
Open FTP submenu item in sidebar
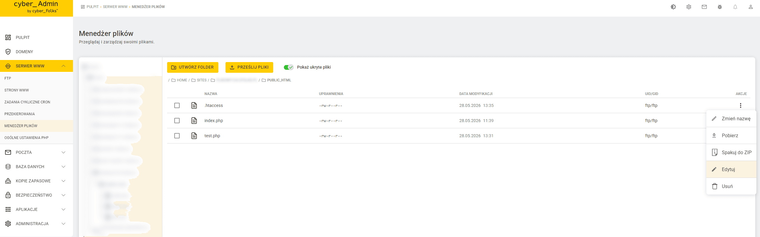[x=36, y=78]
